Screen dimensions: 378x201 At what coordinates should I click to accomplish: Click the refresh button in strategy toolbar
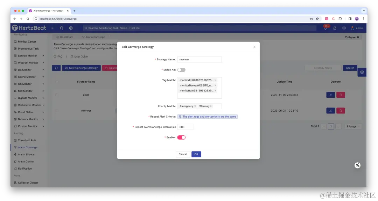56,68
